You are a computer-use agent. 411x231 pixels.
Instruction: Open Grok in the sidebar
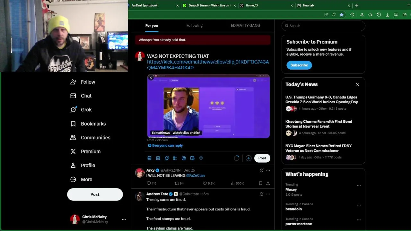pyautogui.click(x=81, y=110)
